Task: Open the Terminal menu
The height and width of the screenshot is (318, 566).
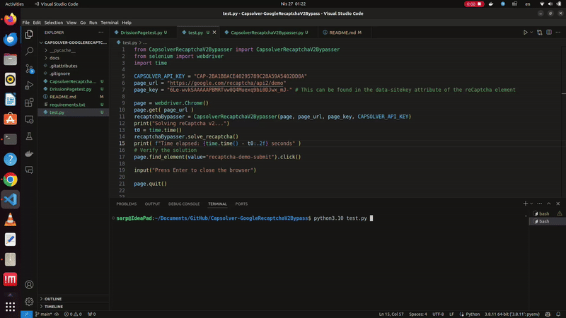Action: [x=110, y=23]
